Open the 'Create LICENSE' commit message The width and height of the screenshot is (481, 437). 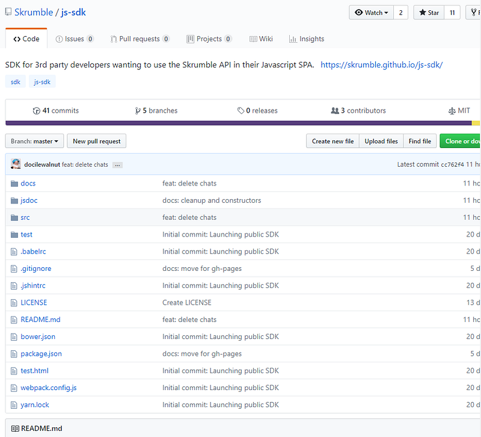[x=187, y=303]
